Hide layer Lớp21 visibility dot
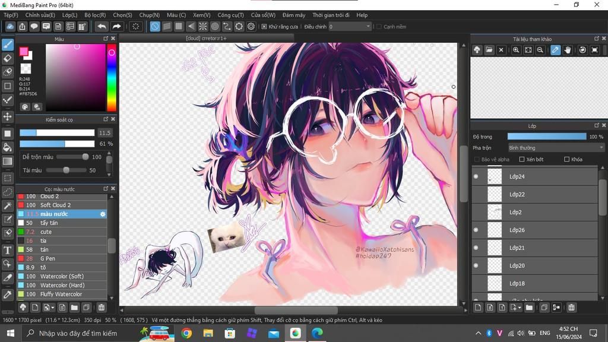This screenshot has height=342, width=608. (476, 248)
